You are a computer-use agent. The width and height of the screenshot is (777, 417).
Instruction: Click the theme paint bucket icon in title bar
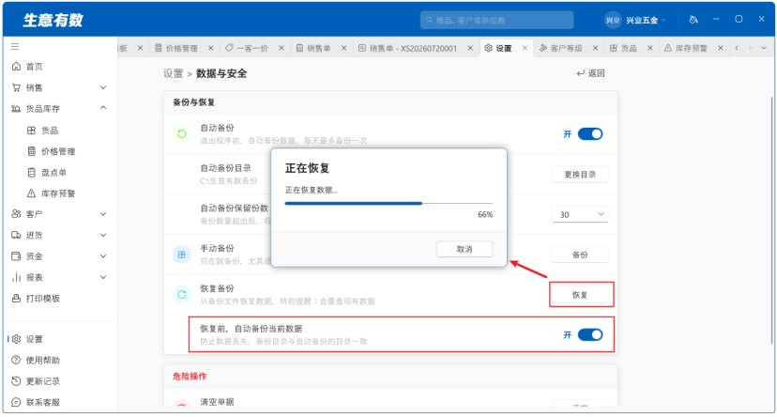click(x=693, y=20)
